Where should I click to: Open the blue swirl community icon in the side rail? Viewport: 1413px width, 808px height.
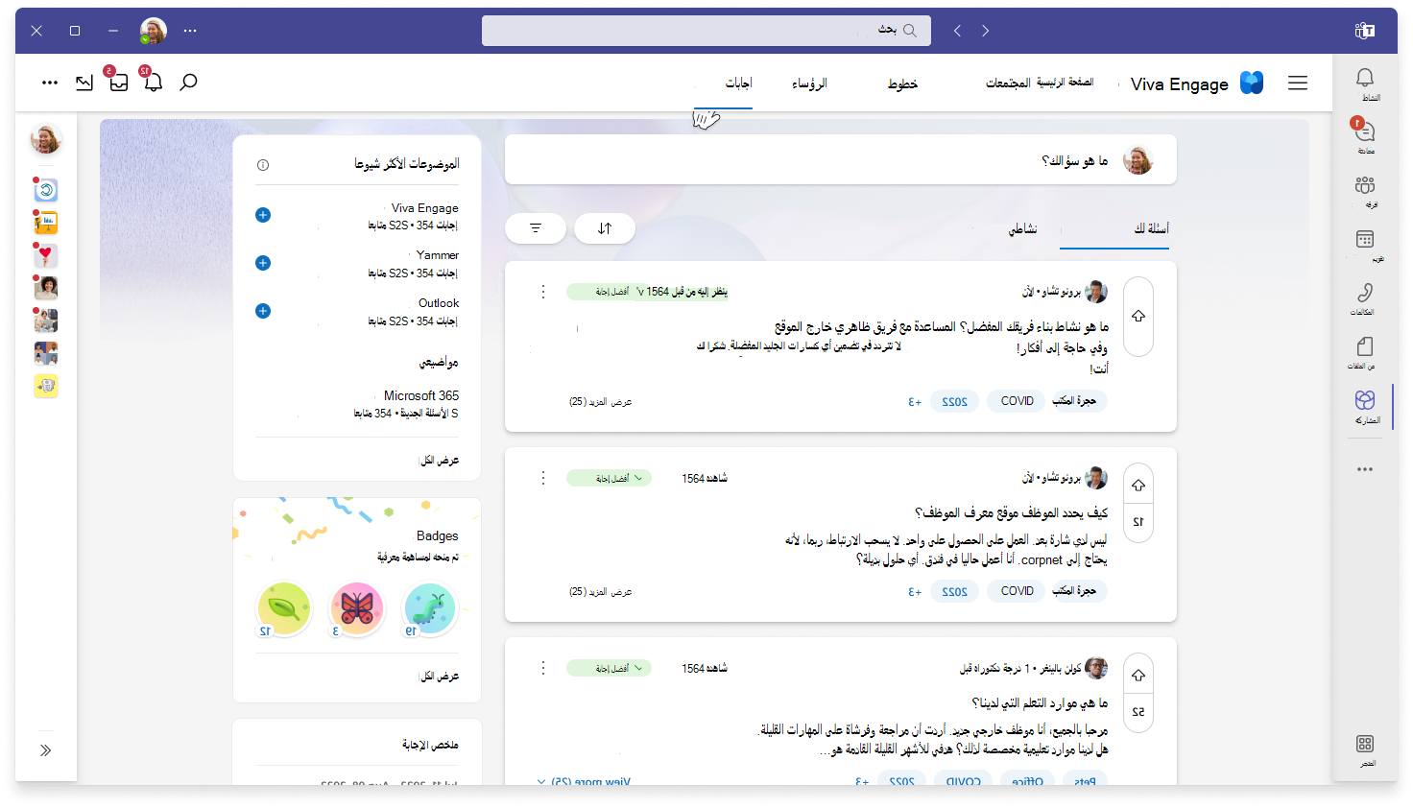[x=45, y=190]
